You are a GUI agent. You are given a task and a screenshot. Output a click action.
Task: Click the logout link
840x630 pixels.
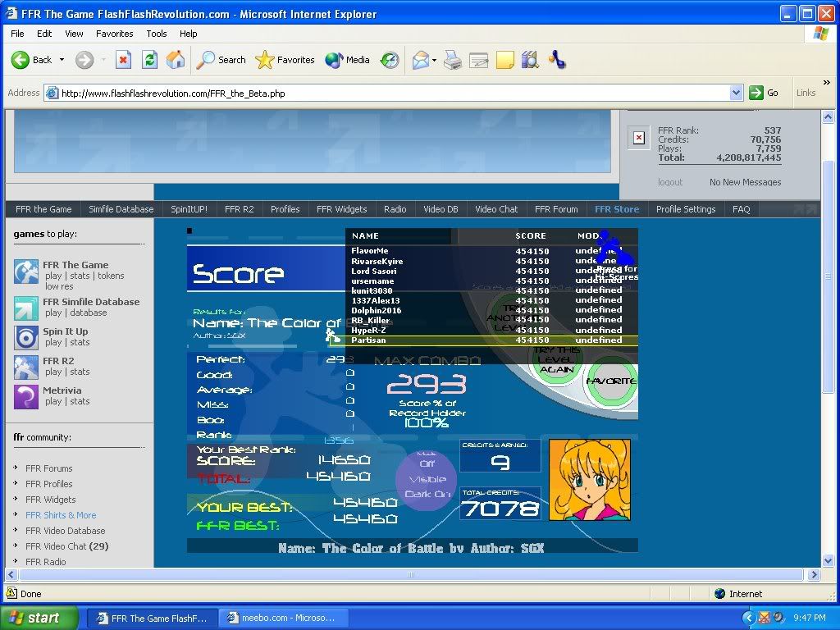669,182
